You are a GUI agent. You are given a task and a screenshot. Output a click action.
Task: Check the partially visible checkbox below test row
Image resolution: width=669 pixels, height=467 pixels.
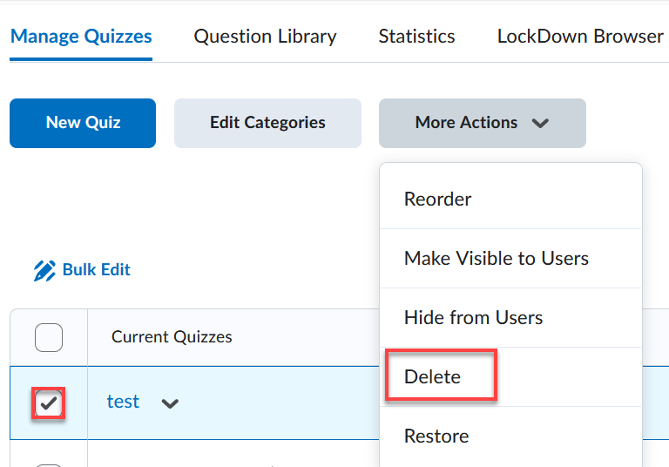(x=49, y=464)
